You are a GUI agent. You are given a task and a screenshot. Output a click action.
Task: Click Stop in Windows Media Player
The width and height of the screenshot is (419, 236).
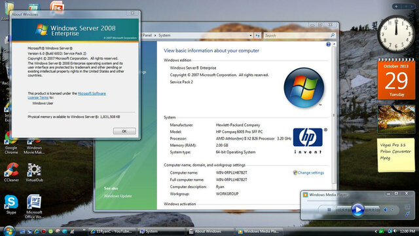pyautogui.click(x=329, y=210)
